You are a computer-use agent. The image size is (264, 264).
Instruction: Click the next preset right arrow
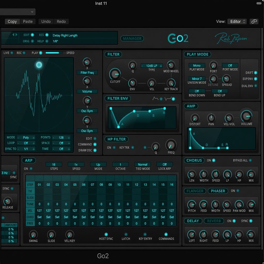tap(16, 35)
